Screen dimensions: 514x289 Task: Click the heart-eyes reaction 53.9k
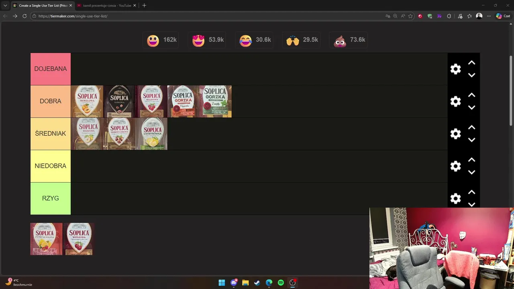[x=208, y=40]
